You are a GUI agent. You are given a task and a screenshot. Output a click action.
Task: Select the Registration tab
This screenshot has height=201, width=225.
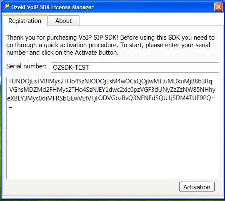(25, 20)
